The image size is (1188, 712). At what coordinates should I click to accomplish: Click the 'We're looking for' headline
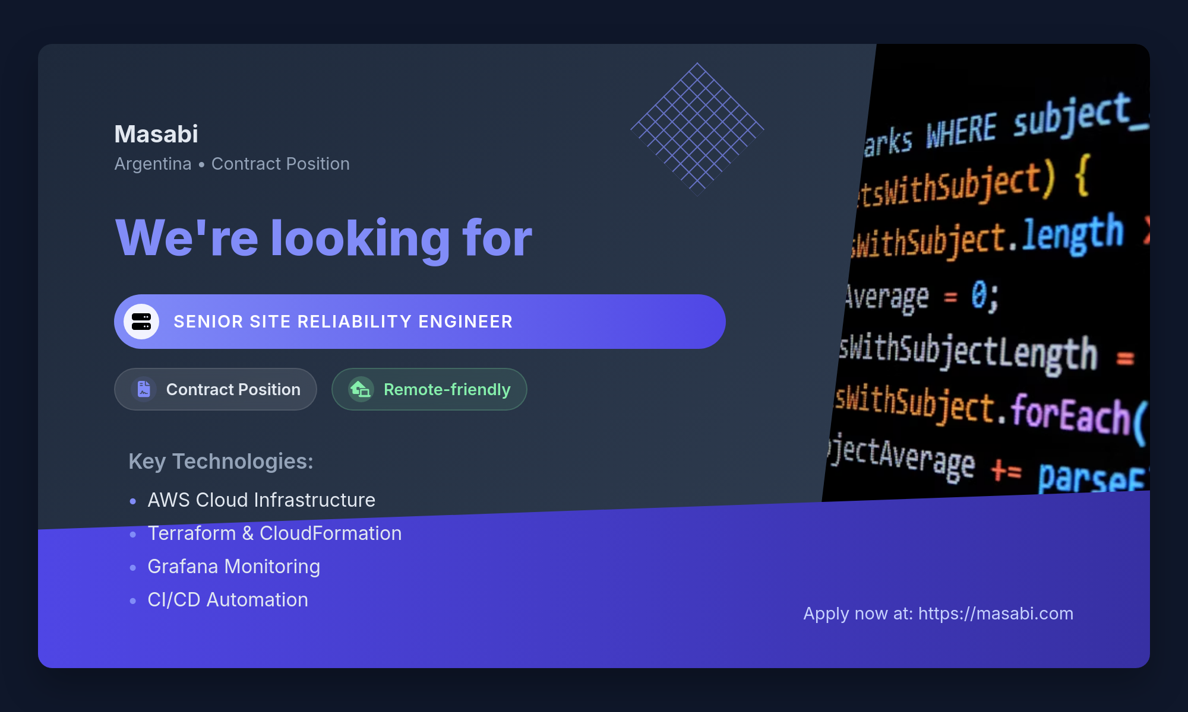324,238
